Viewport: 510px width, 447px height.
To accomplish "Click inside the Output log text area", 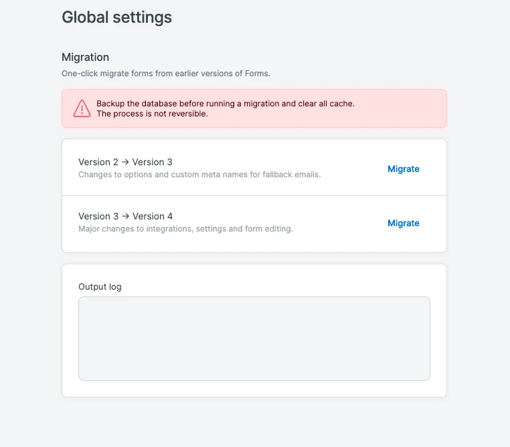I will [x=254, y=339].
